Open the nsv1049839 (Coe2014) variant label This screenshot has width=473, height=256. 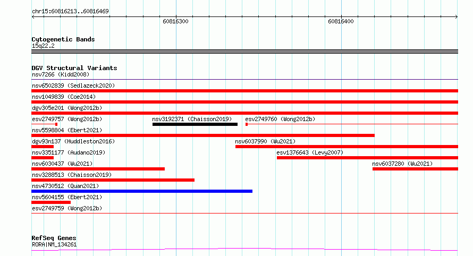point(64,97)
